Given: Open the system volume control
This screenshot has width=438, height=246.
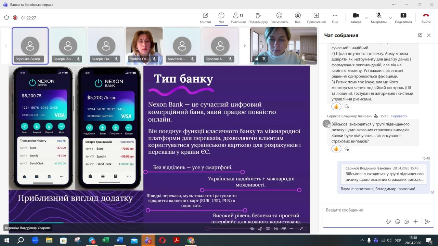Looking at the screenshot, I should point(389,240).
